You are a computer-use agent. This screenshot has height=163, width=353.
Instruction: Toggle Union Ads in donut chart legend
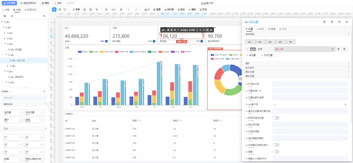217,59
